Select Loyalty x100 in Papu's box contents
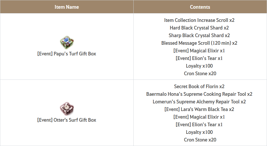Image resolution: width=267 pixels, height=146 pixels. click(199, 66)
